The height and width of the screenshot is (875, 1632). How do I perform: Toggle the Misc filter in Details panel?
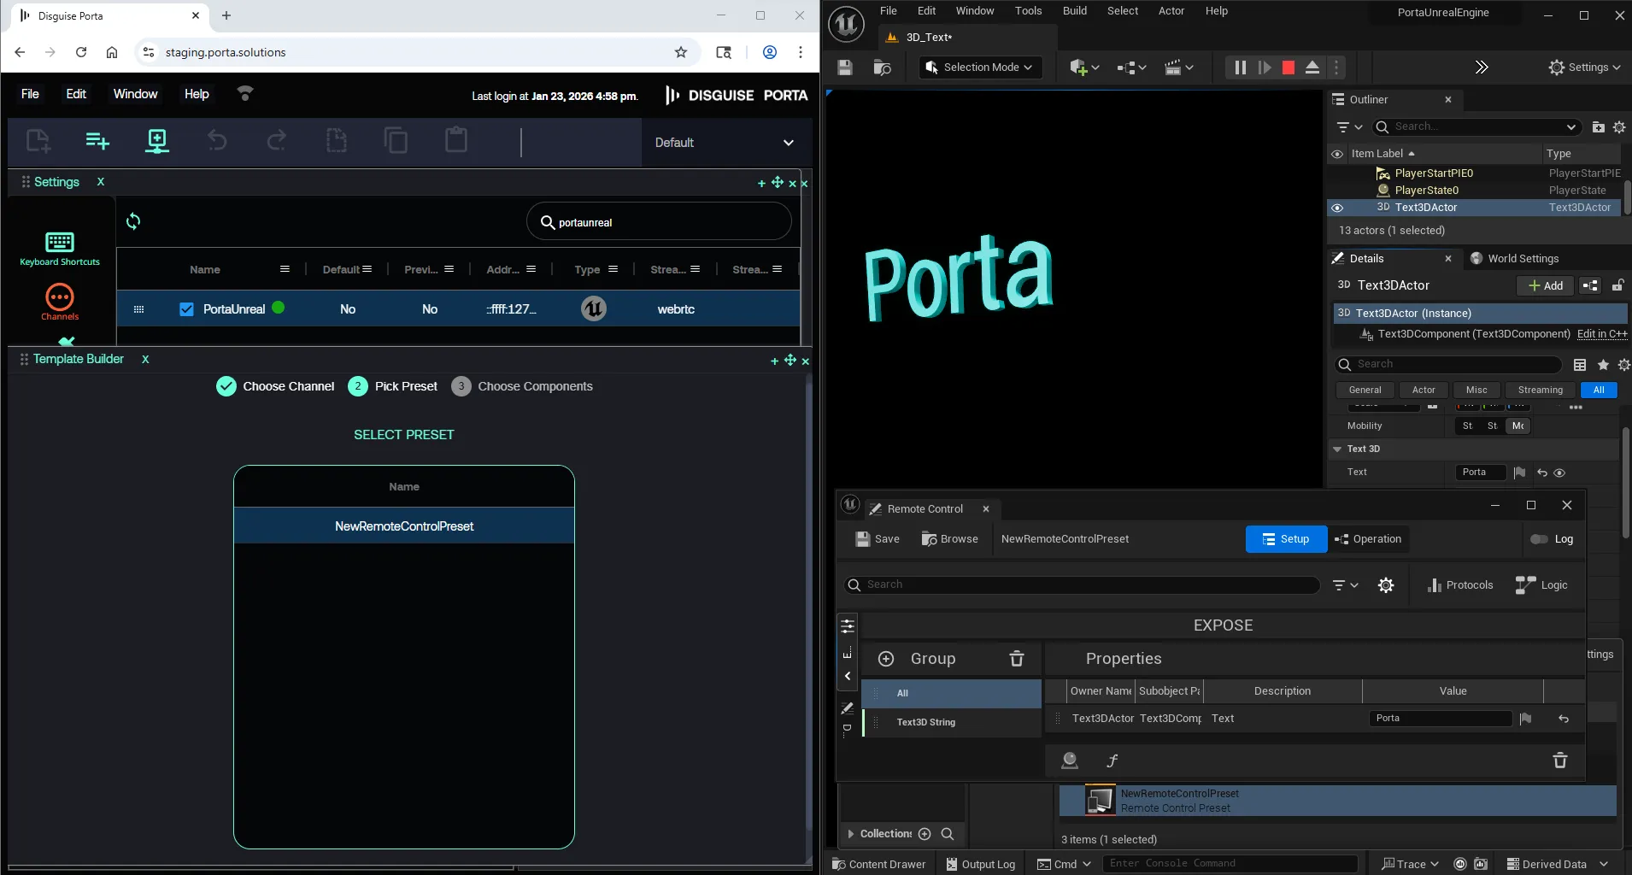click(1476, 390)
